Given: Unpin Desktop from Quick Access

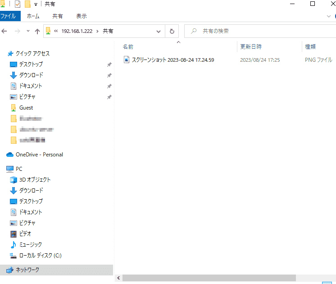Looking at the screenshot, I should 109,64.
